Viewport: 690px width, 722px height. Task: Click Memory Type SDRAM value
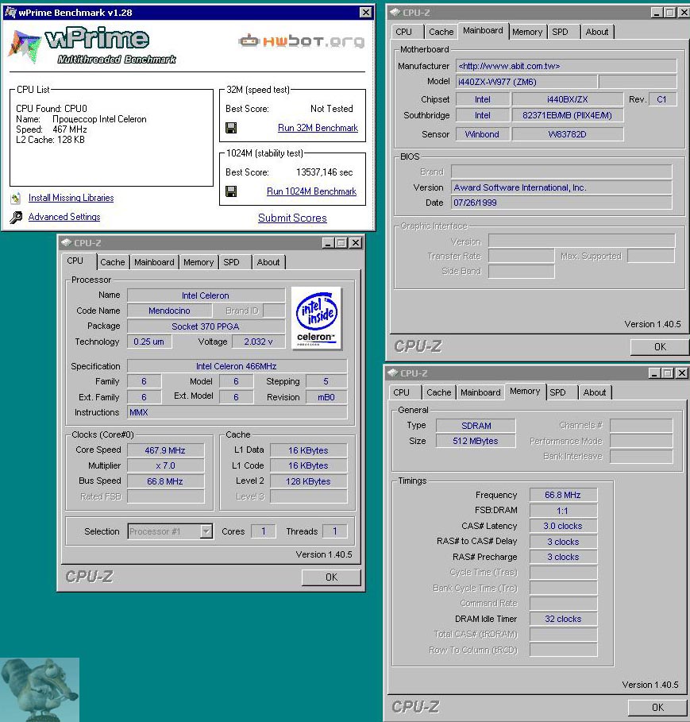(476, 426)
